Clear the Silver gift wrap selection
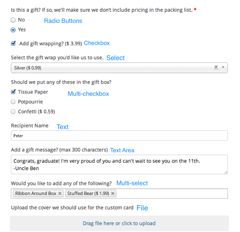Screen dimensions: 240x232 click(x=216, y=67)
